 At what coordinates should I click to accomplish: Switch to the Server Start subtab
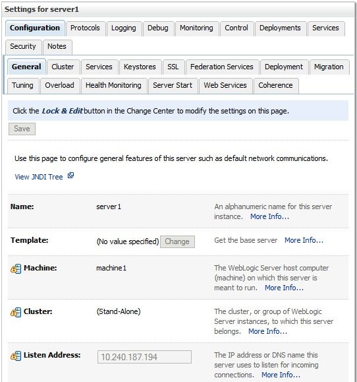173,86
